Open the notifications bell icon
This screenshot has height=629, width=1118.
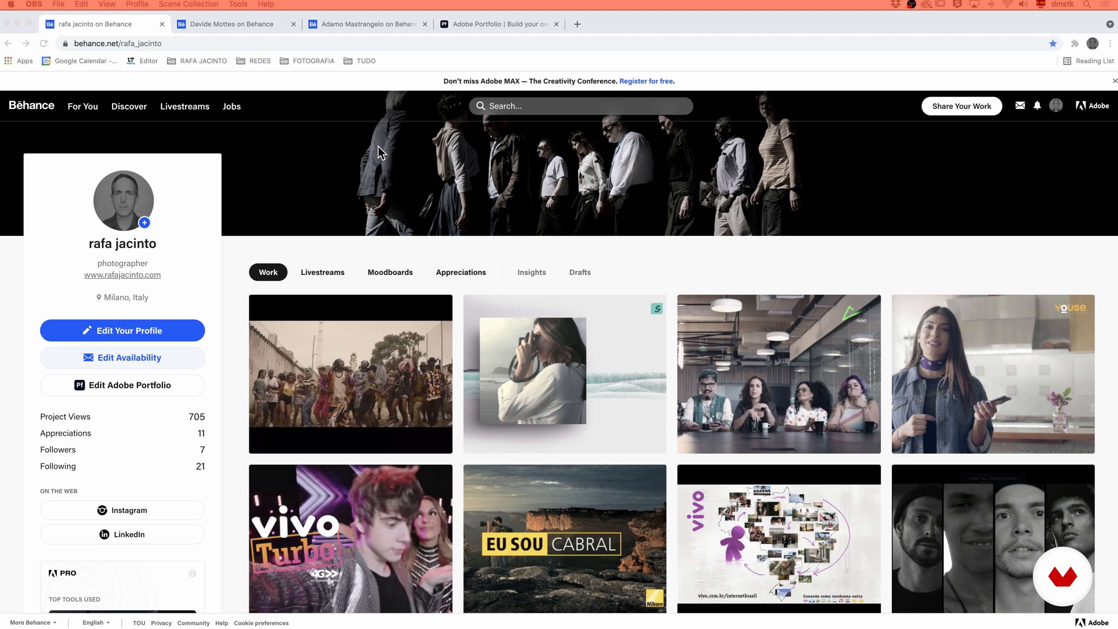(1037, 105)
